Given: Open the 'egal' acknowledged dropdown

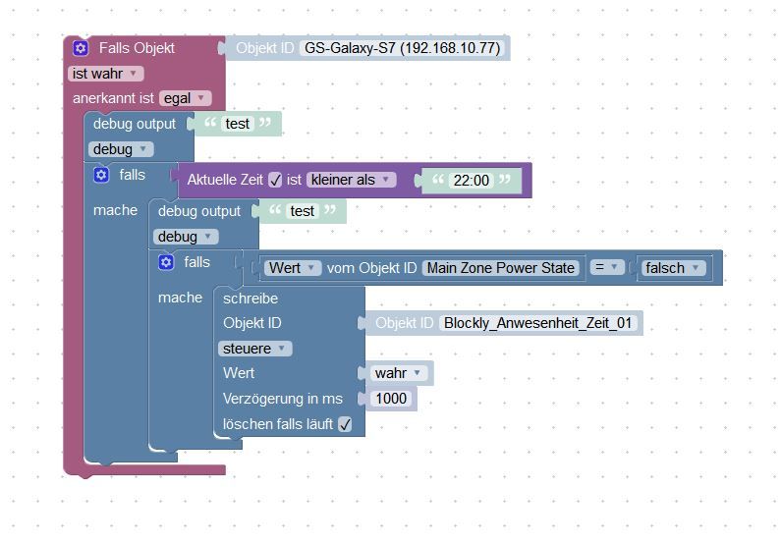Looking at the screenshot, I should click(x=186, y=98).
